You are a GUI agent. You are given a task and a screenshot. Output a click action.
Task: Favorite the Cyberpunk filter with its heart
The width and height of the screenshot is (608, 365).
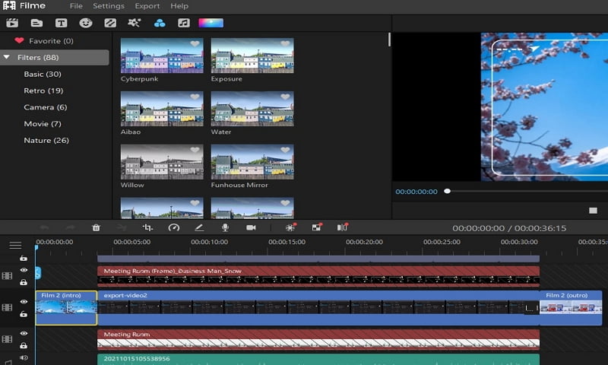click(x=195, y=44)
